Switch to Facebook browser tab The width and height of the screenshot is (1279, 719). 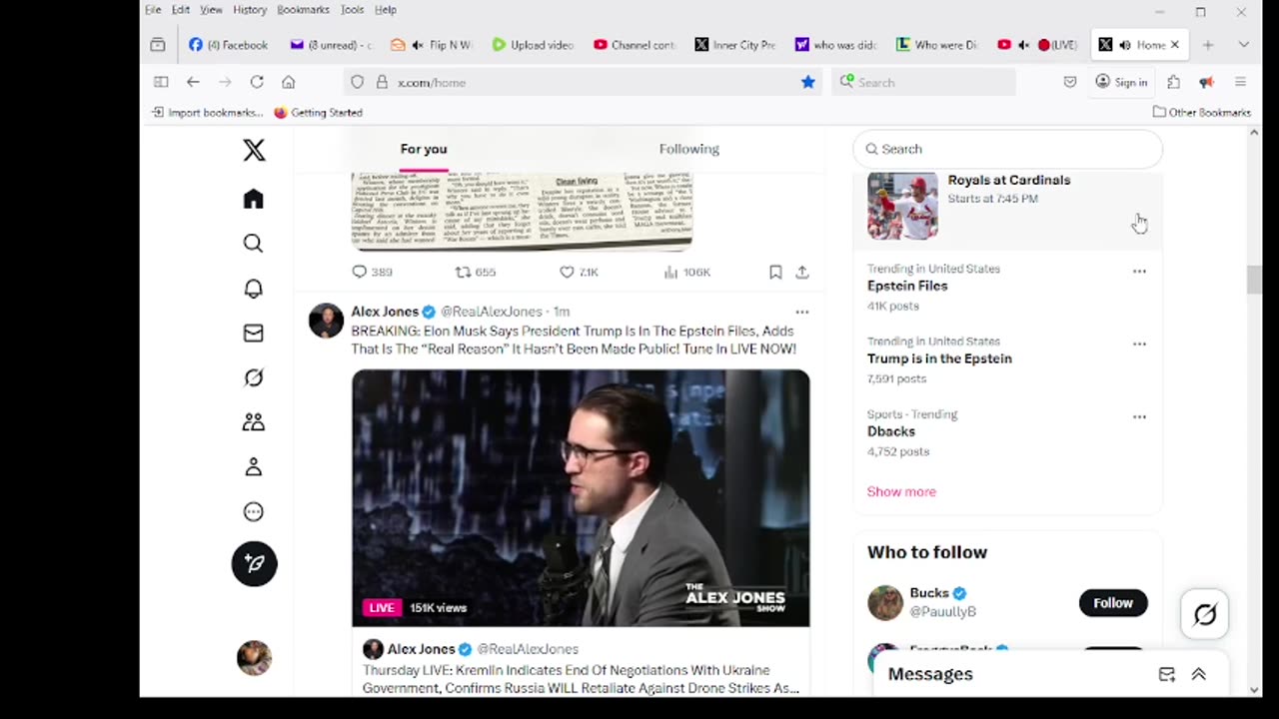click(229, 45)
